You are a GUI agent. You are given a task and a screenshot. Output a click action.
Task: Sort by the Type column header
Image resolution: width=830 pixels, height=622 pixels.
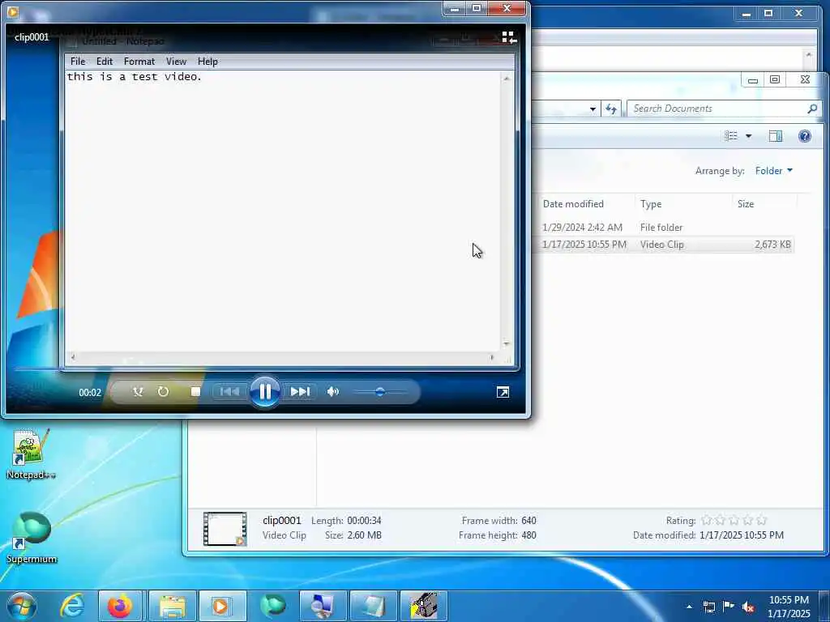click(x=651, y=204)
